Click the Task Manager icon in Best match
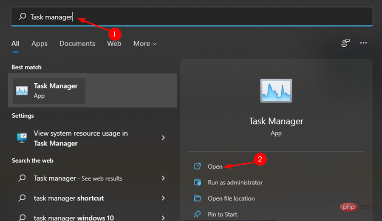382x221 pixels. pos(22,91)
